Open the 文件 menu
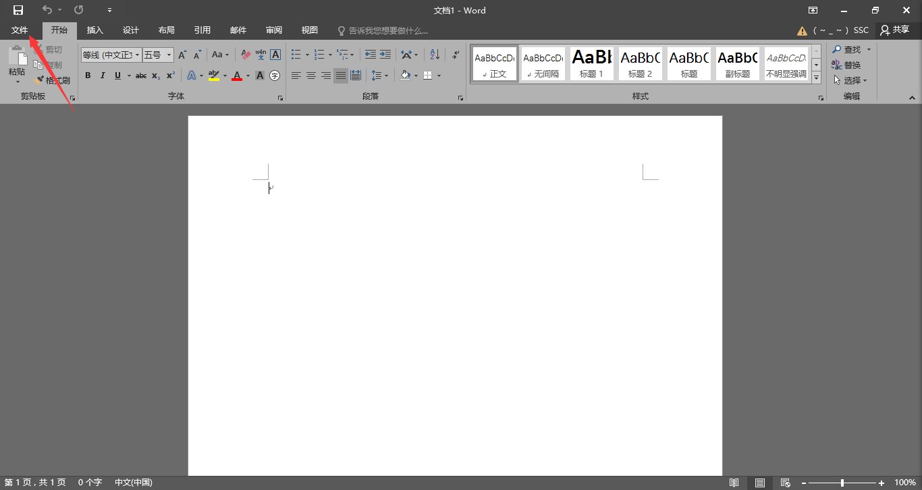 (19, 30)
